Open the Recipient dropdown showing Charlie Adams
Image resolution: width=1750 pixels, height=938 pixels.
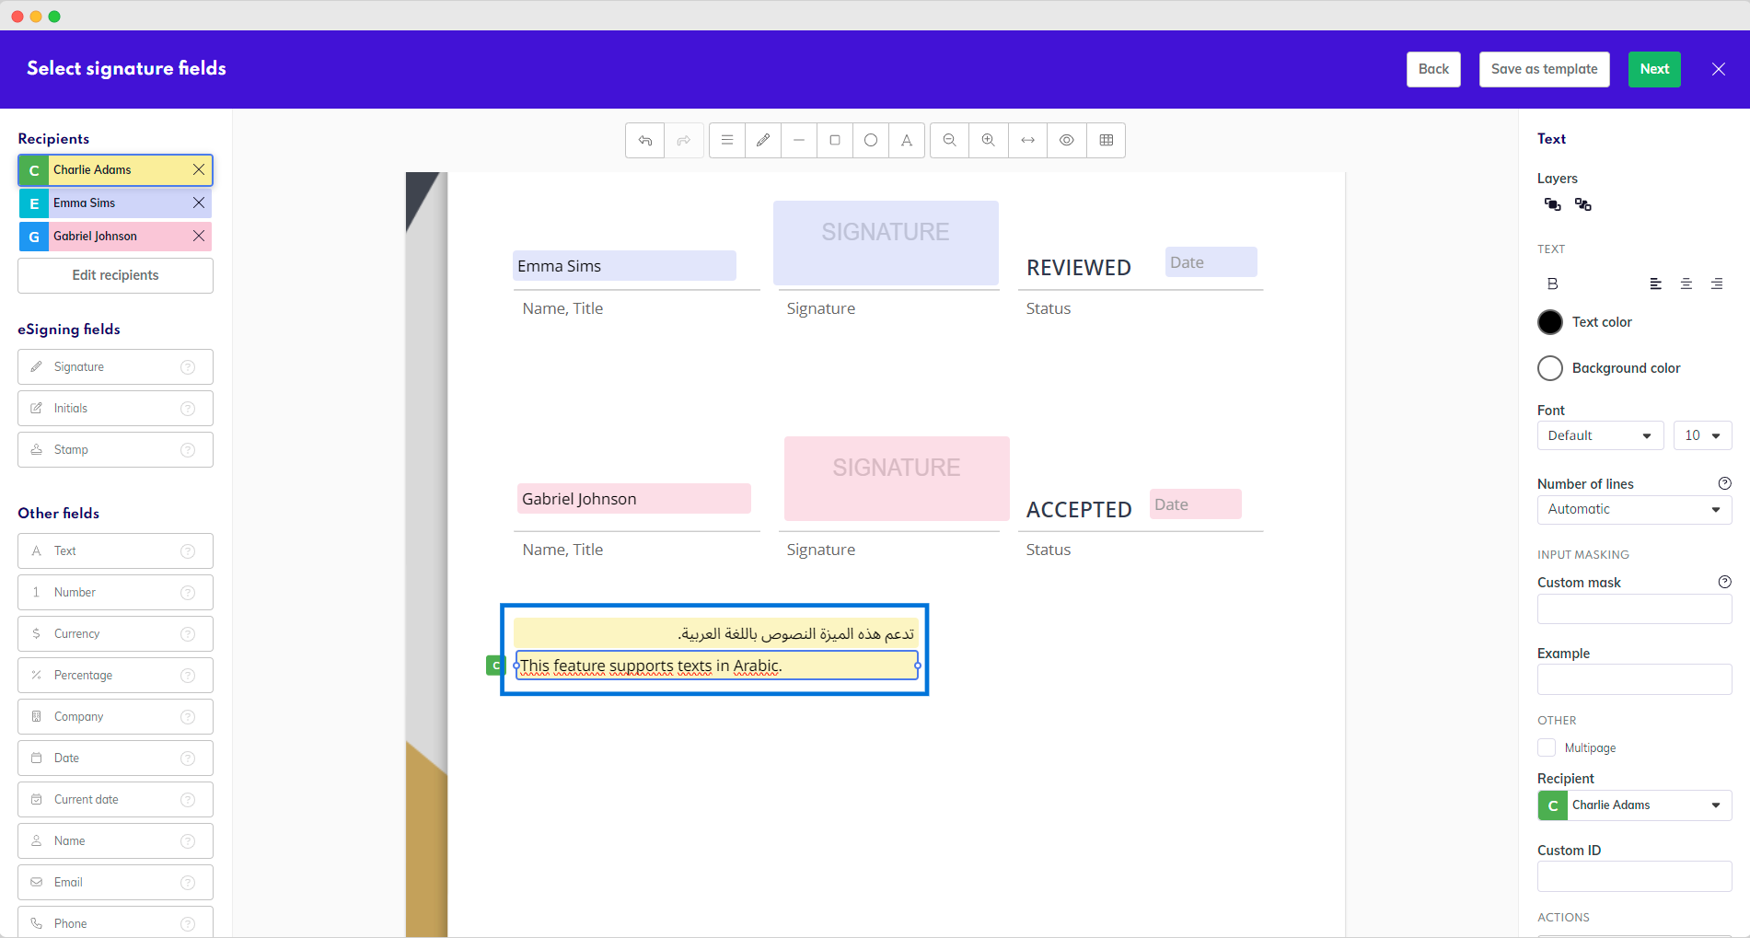1634,805
